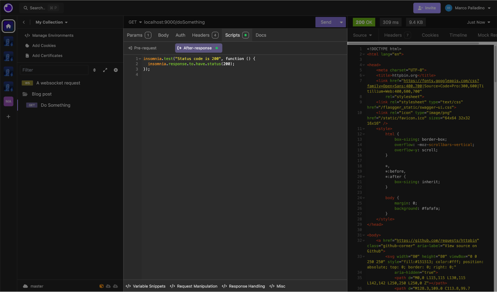Click the commit changes box icon near master

click(x=101, y=286)
